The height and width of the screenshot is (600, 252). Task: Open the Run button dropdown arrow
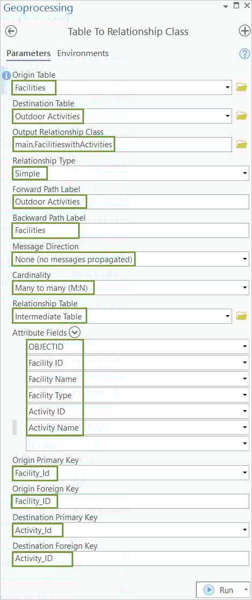click(247, 590)
